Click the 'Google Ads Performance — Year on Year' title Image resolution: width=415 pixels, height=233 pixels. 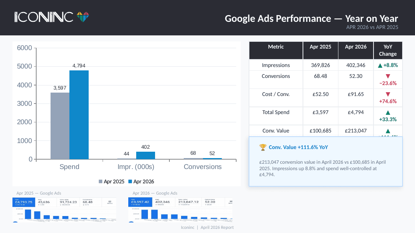[311, 18]
